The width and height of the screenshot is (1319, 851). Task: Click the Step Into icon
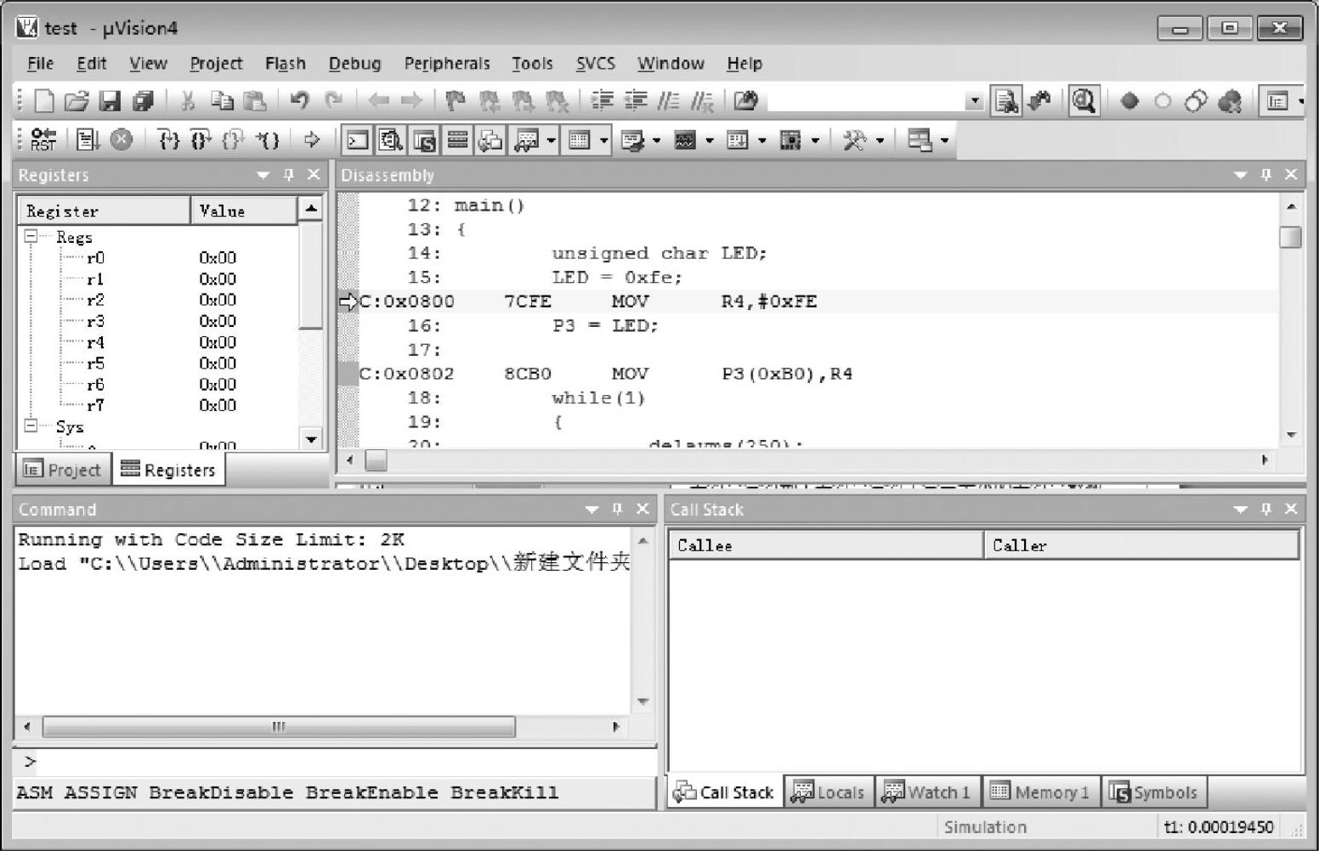click(x=169, y=139)
